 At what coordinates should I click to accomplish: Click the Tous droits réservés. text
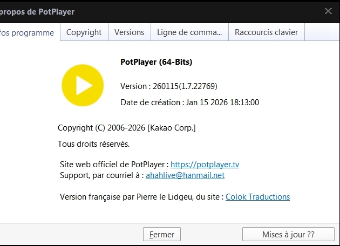94,144
